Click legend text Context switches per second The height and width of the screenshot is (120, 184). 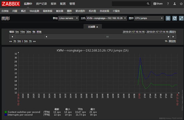pos(24,112)
